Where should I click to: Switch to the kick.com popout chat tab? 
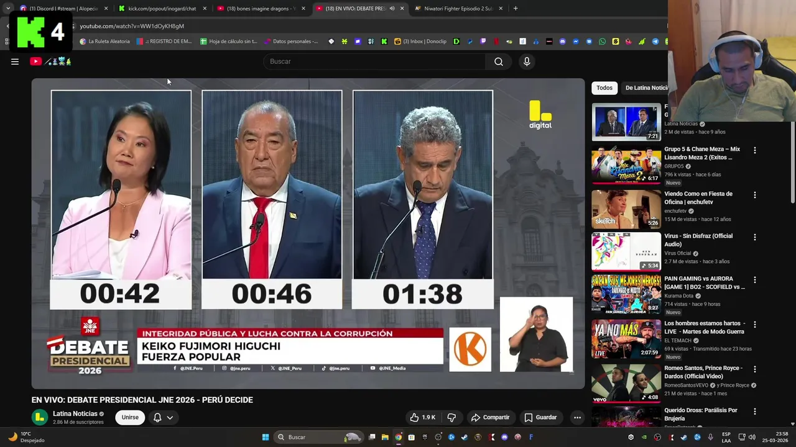coord(162,9)
